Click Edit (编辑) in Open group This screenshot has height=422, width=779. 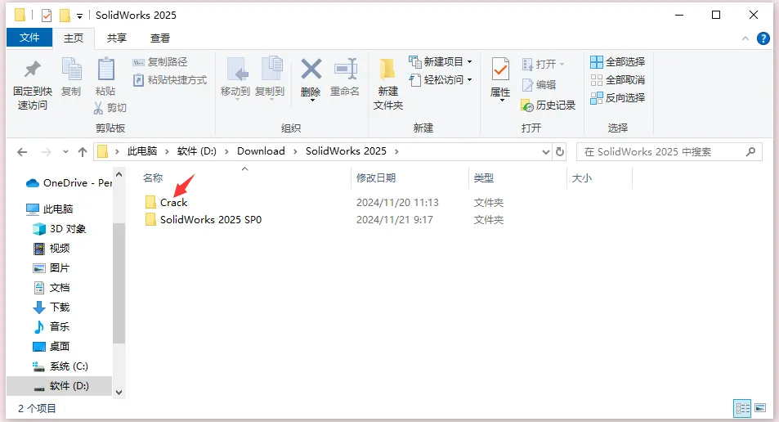point(539,85)
